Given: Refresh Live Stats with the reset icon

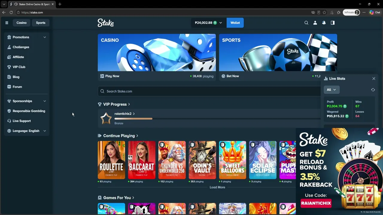Looking at the screenshot, I should [373, 90].
